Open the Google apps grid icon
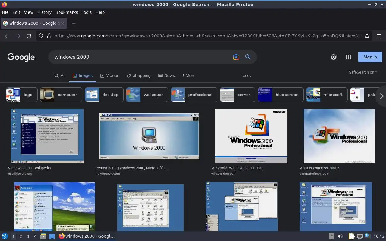This screenshot has width=386, height=241. coord(349,57)
